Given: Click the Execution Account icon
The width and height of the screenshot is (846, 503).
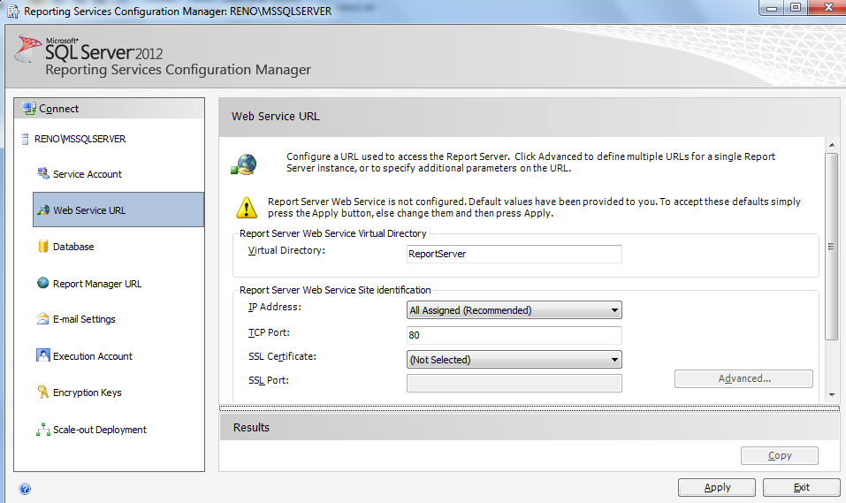Looking at the screenshot, I should pyautogui.click(x=43, y=355).
